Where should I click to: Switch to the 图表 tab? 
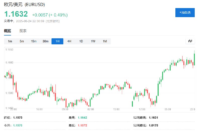[x=23, y=31]
